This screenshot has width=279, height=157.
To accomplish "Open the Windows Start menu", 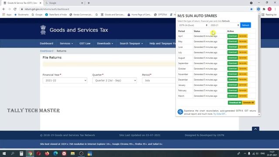I will click(x=4, y=154).
